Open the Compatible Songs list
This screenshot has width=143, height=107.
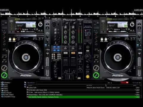(x=9, y=97)
